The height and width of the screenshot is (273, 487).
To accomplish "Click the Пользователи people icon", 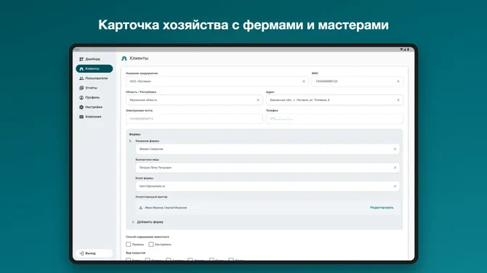I will (81, 78).
